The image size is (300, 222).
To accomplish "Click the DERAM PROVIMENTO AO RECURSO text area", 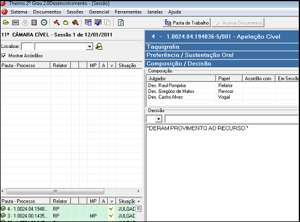I will pyautogui.click(x=223, y=172).
